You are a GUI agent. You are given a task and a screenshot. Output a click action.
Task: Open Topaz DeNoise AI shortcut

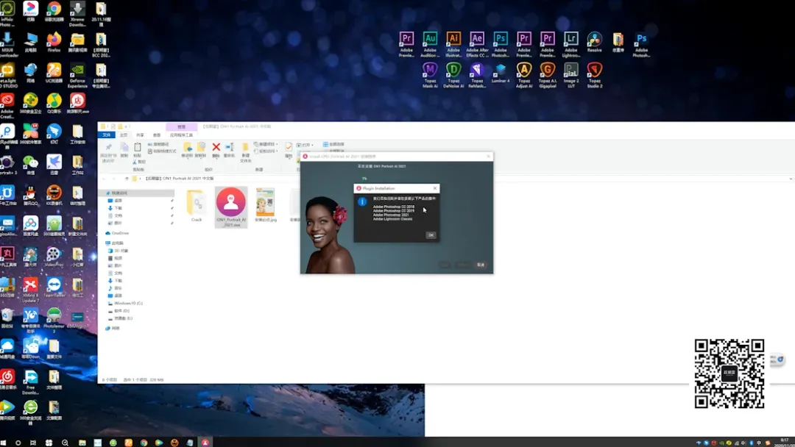pos(453,76)
